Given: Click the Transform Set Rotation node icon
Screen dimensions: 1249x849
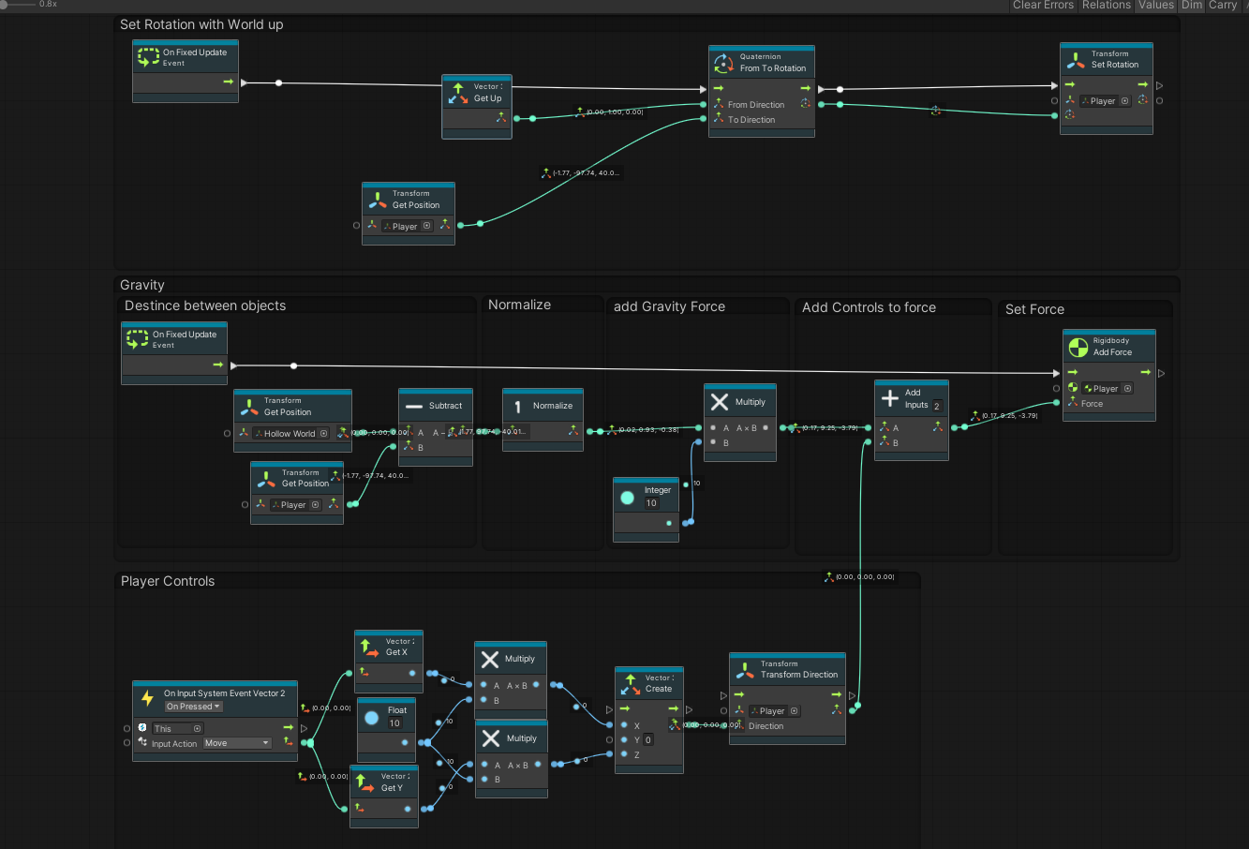Looking at the screenshot, I should tap(1076, 60).
